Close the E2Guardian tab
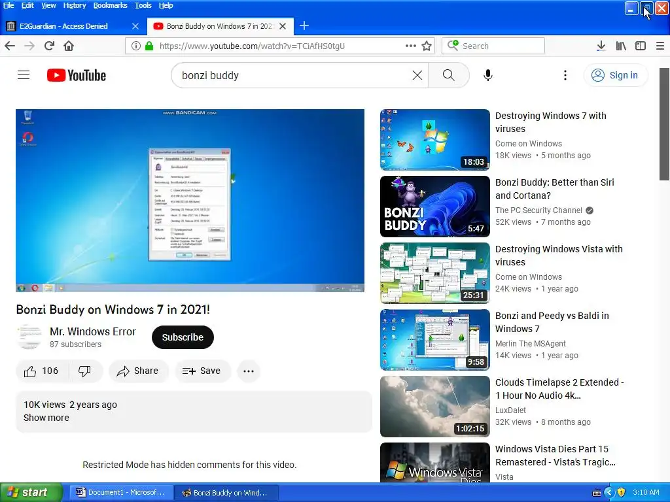The height and width of the screenshot is (502, 670). click(135, 26)
